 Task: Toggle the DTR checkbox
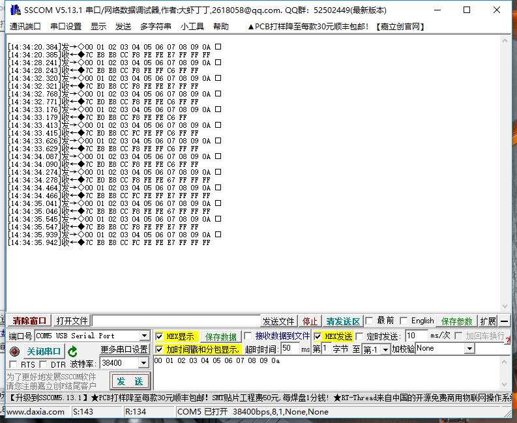tap(43, 364)
